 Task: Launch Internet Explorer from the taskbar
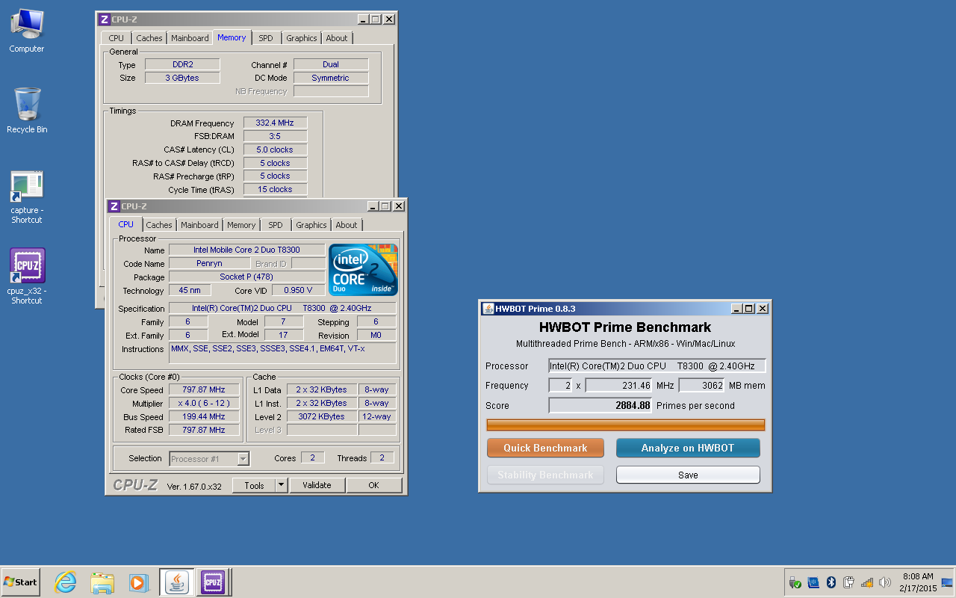pos(66,582)
